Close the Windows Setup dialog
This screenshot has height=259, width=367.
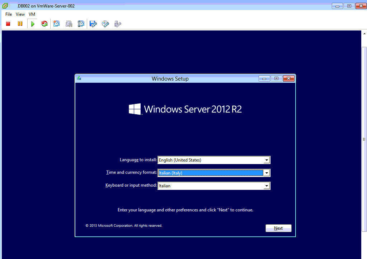(x=288, y=78)
